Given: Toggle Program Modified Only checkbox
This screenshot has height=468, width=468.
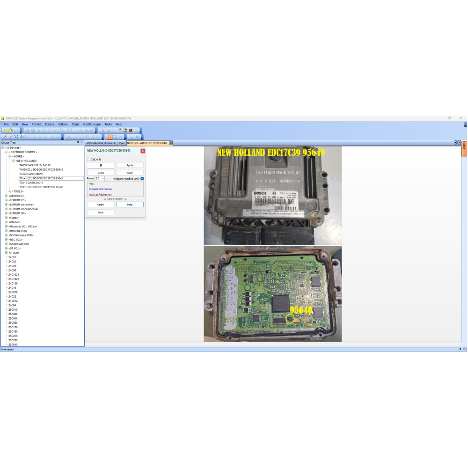Looking at the screenshot, I should click(142, 178).
